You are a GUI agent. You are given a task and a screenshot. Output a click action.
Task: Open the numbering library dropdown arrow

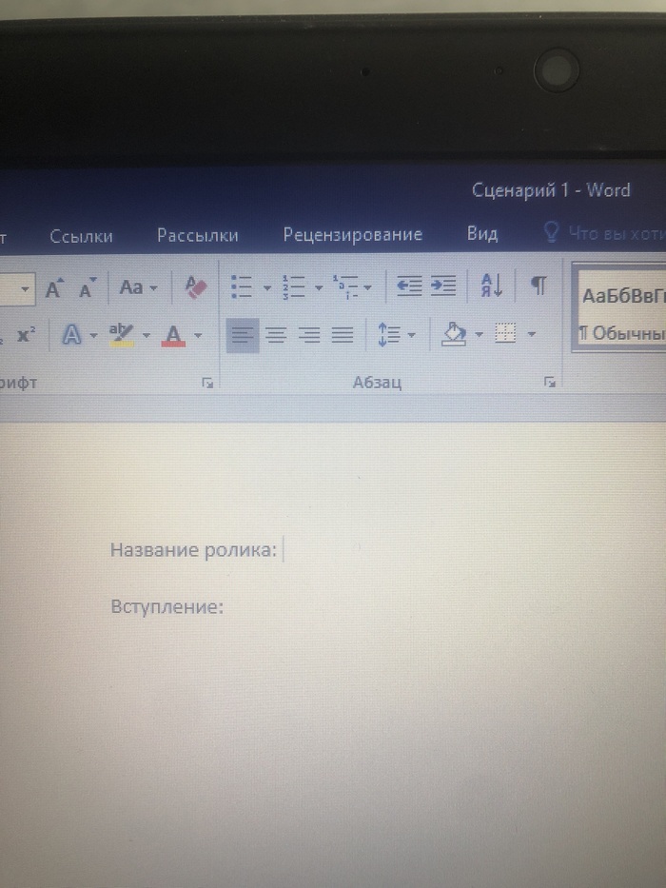click(319, 287)
